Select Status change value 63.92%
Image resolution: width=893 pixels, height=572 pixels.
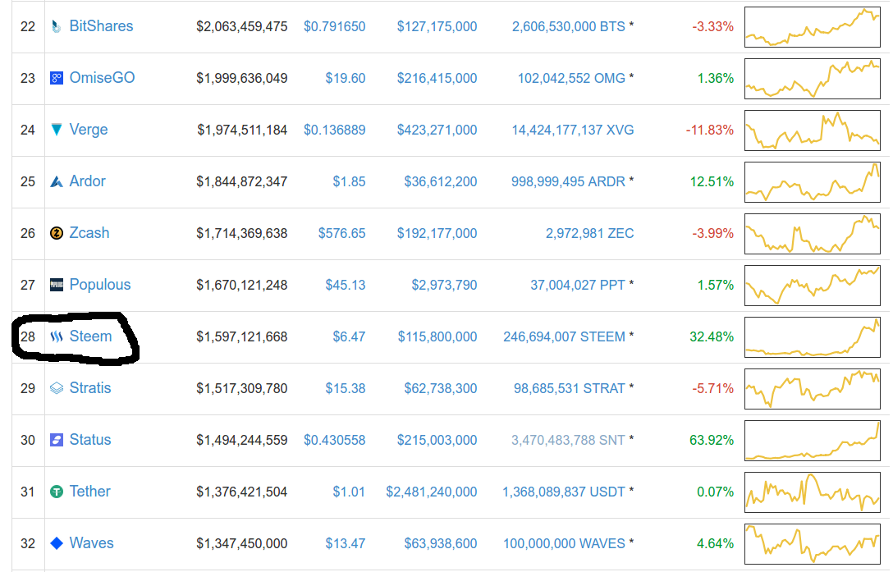pos(712,441)
